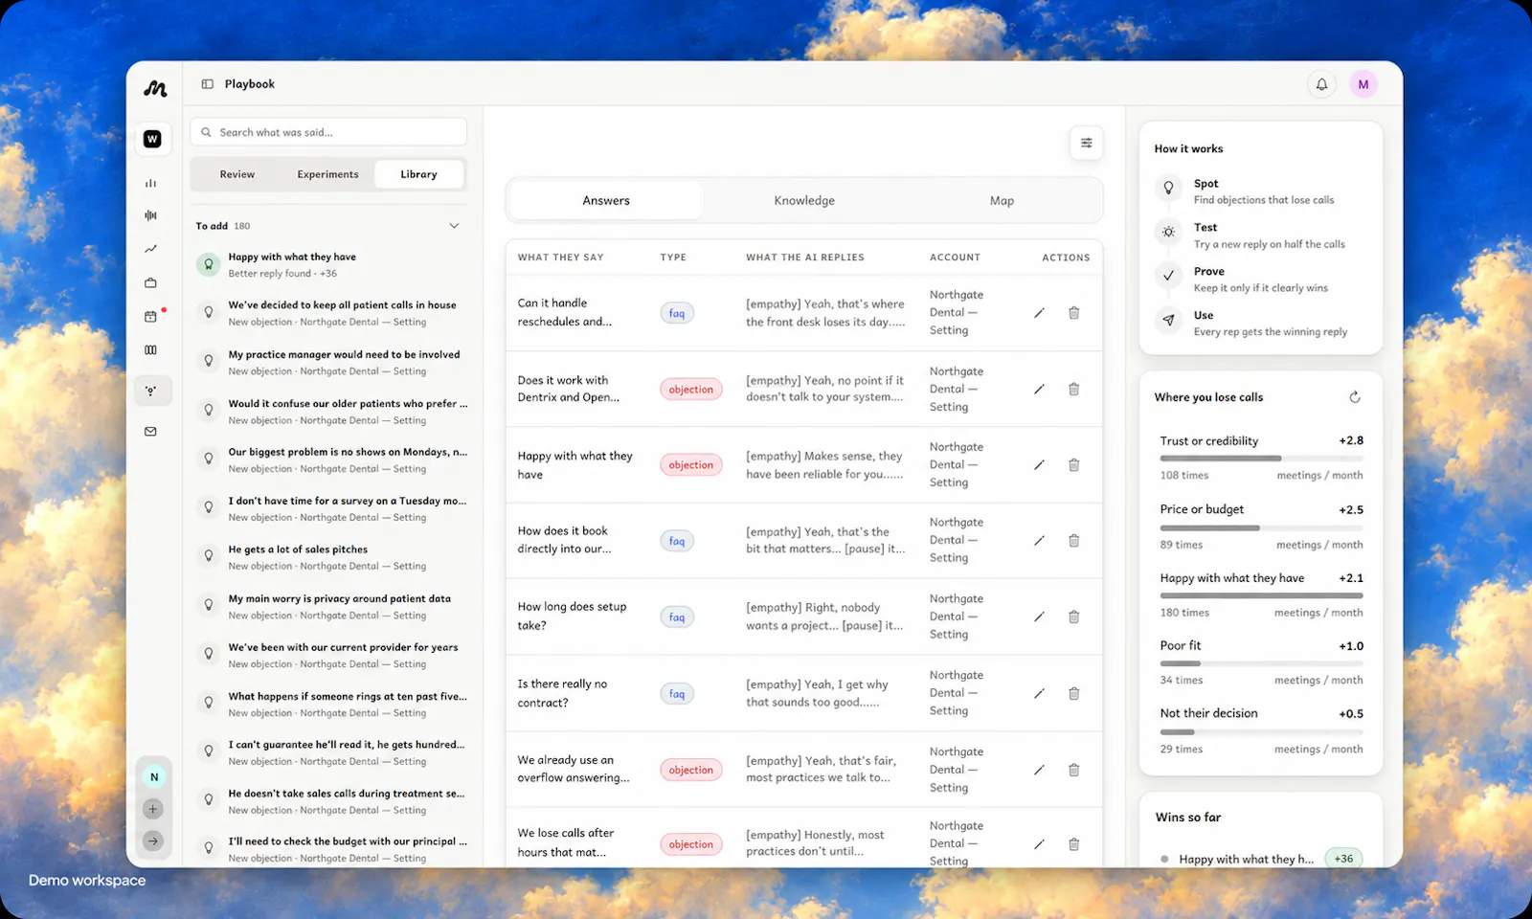Delete the 'Can it handle reschedules' answer
Viewport: 1532px width, 919px height.
point(1074,313)
